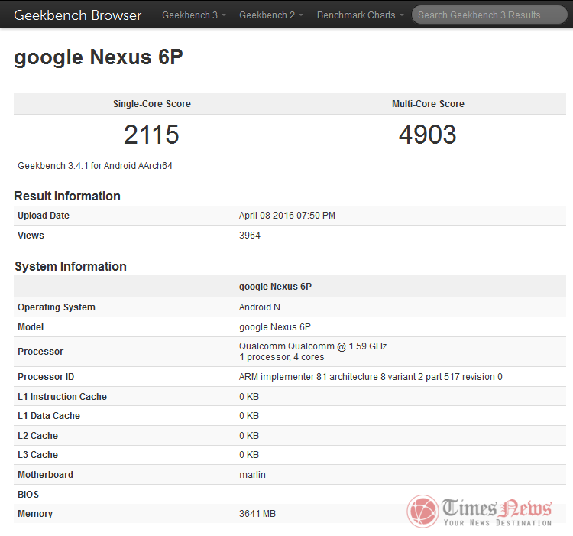This screenshot has height=536, width=573.
Task: Click the Geekbench 3.4.1 for Android AArch64 text
Action: [x=95, y=166]
